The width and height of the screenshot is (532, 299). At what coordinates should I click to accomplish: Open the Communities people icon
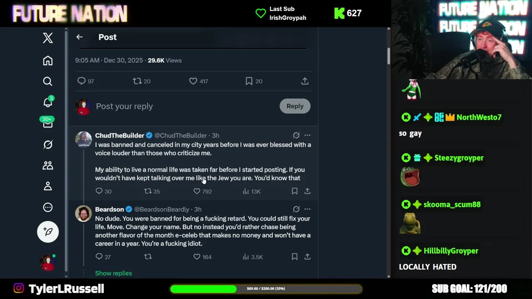coord(48,165)
